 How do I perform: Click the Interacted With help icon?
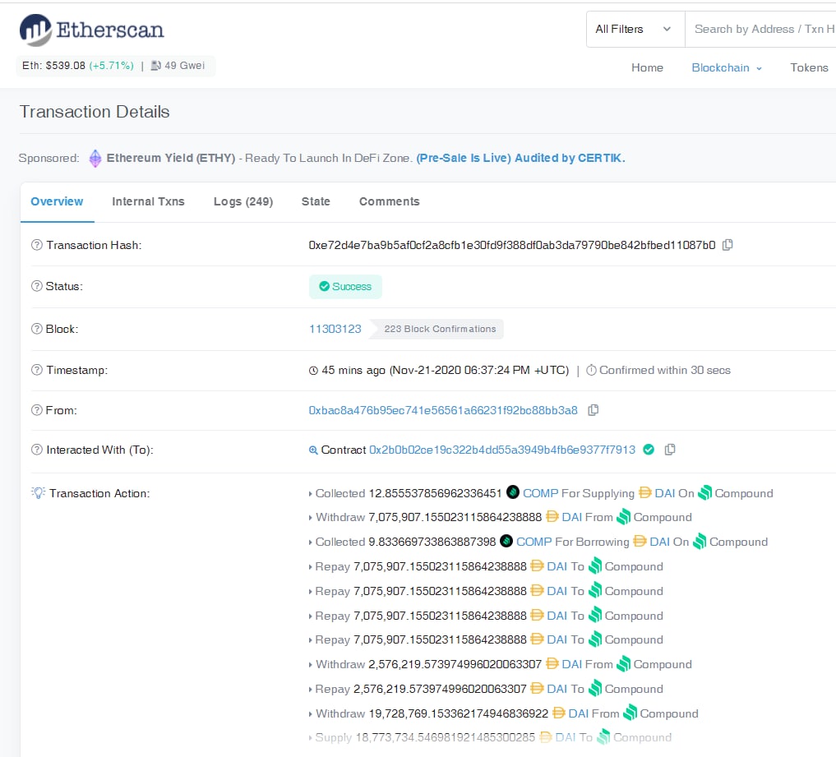tap(37, 450)
